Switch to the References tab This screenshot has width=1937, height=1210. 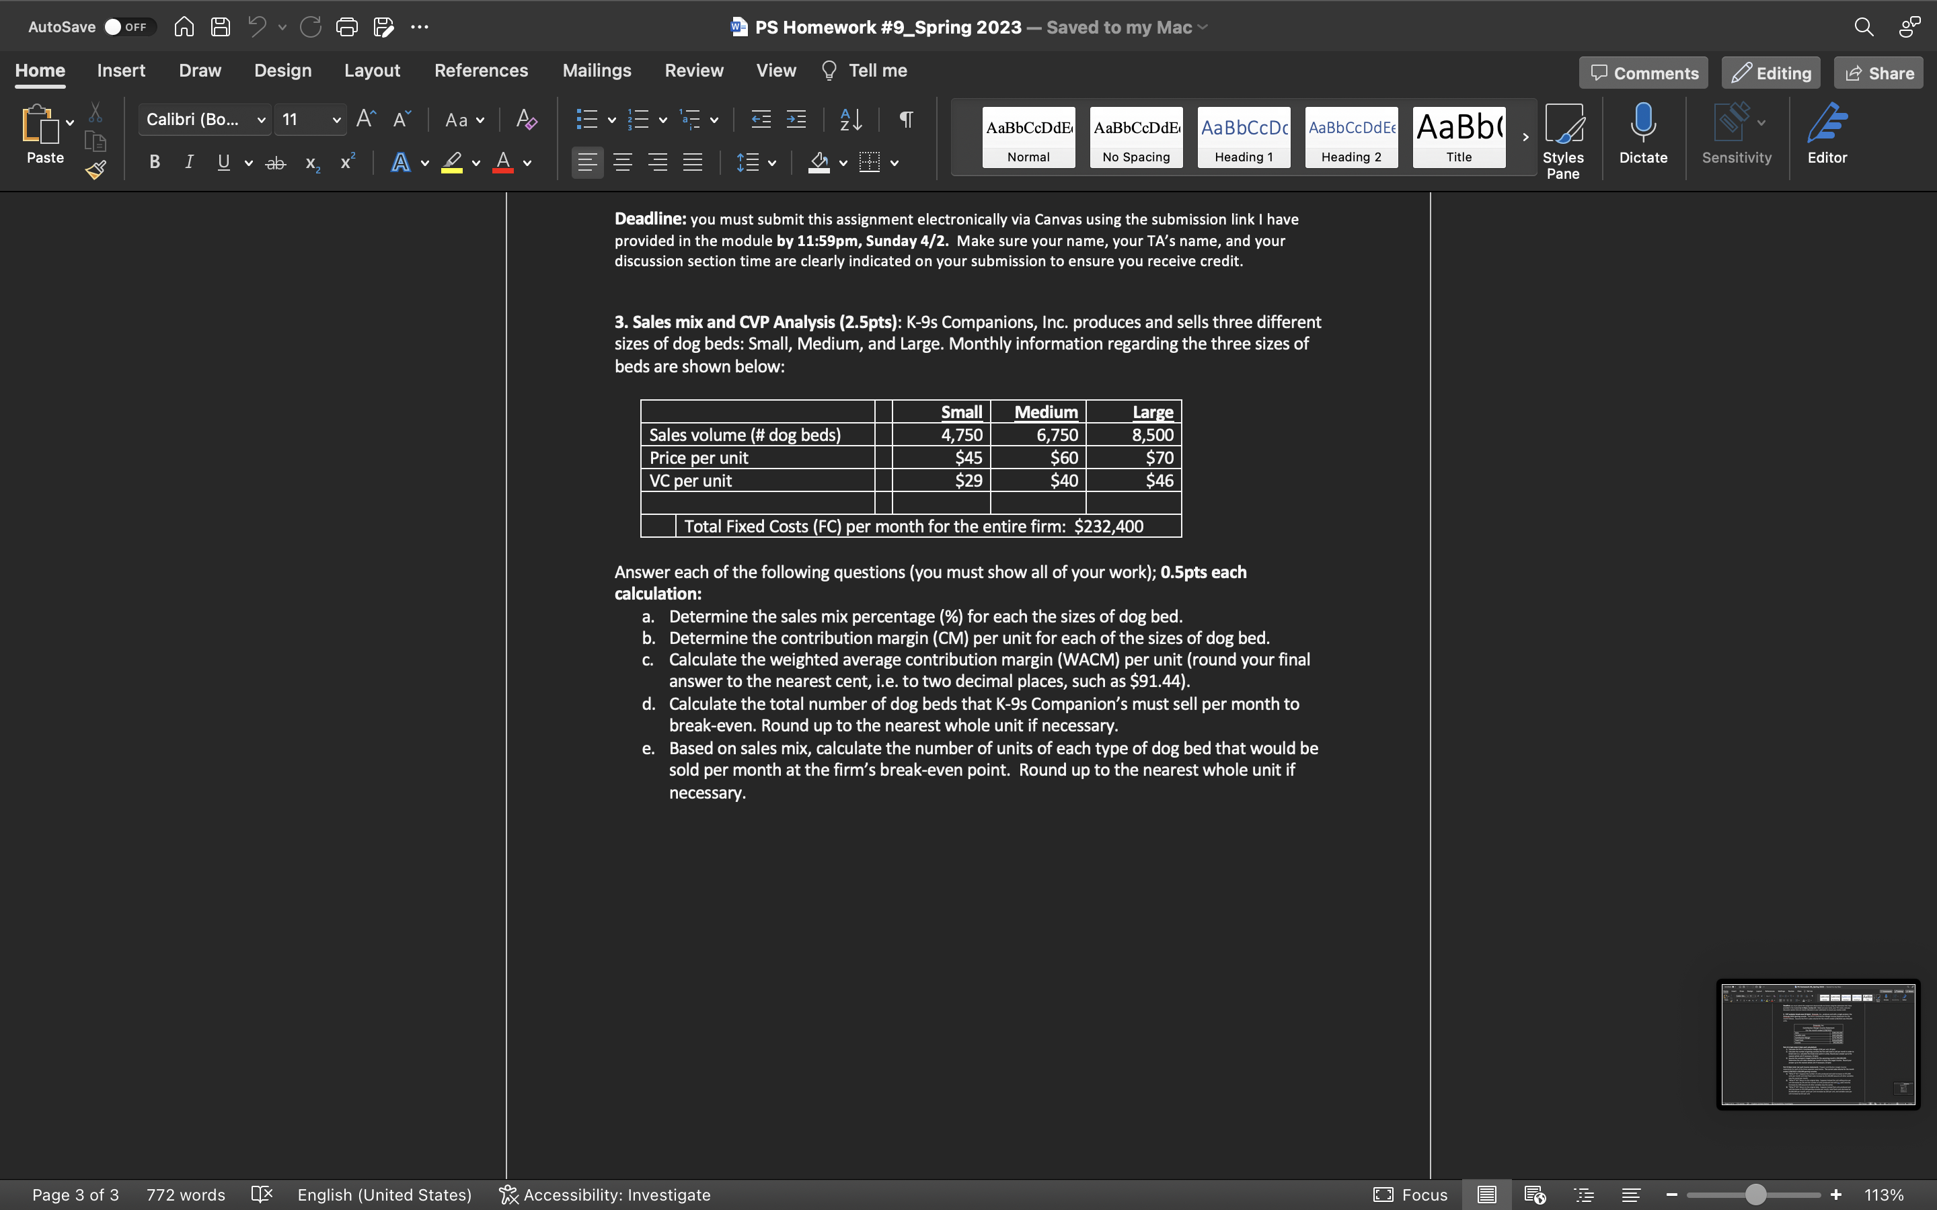[x=481, y=71]
